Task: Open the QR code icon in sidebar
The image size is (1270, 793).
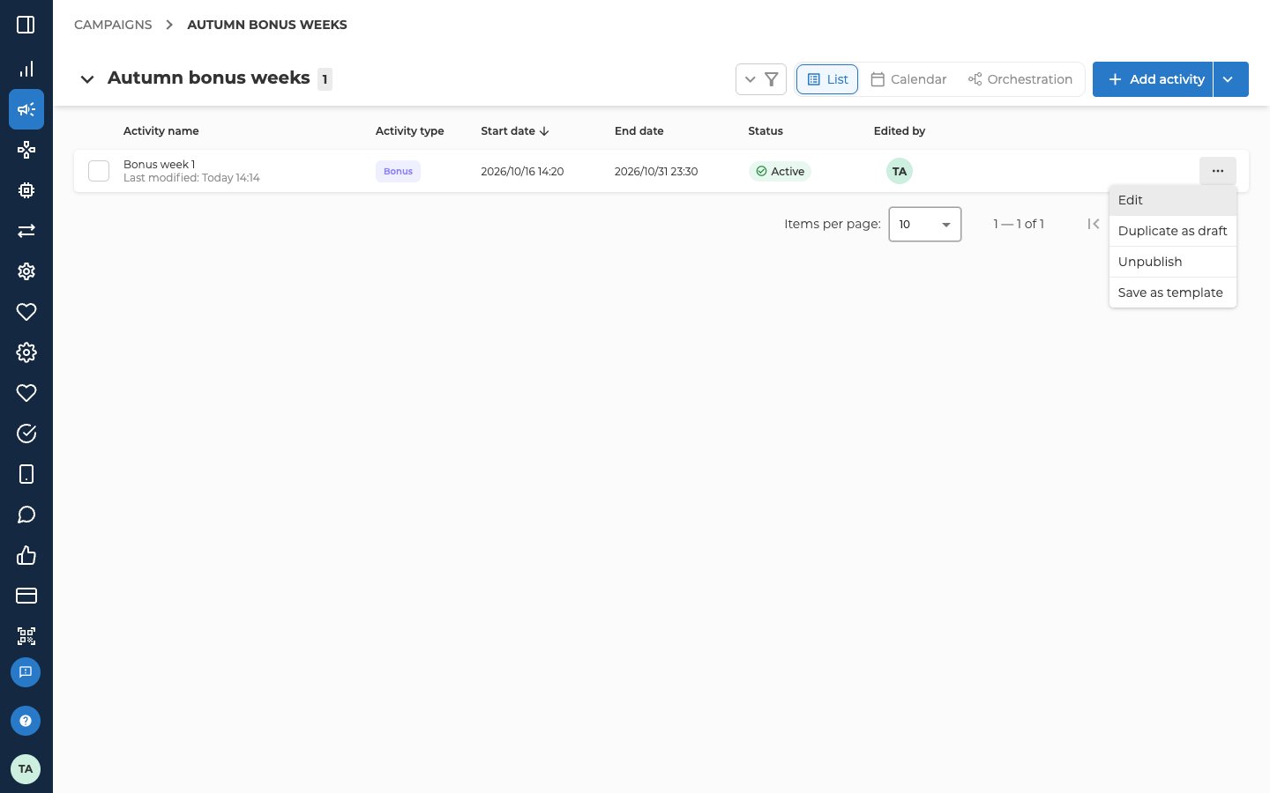Action: [26, 636]
